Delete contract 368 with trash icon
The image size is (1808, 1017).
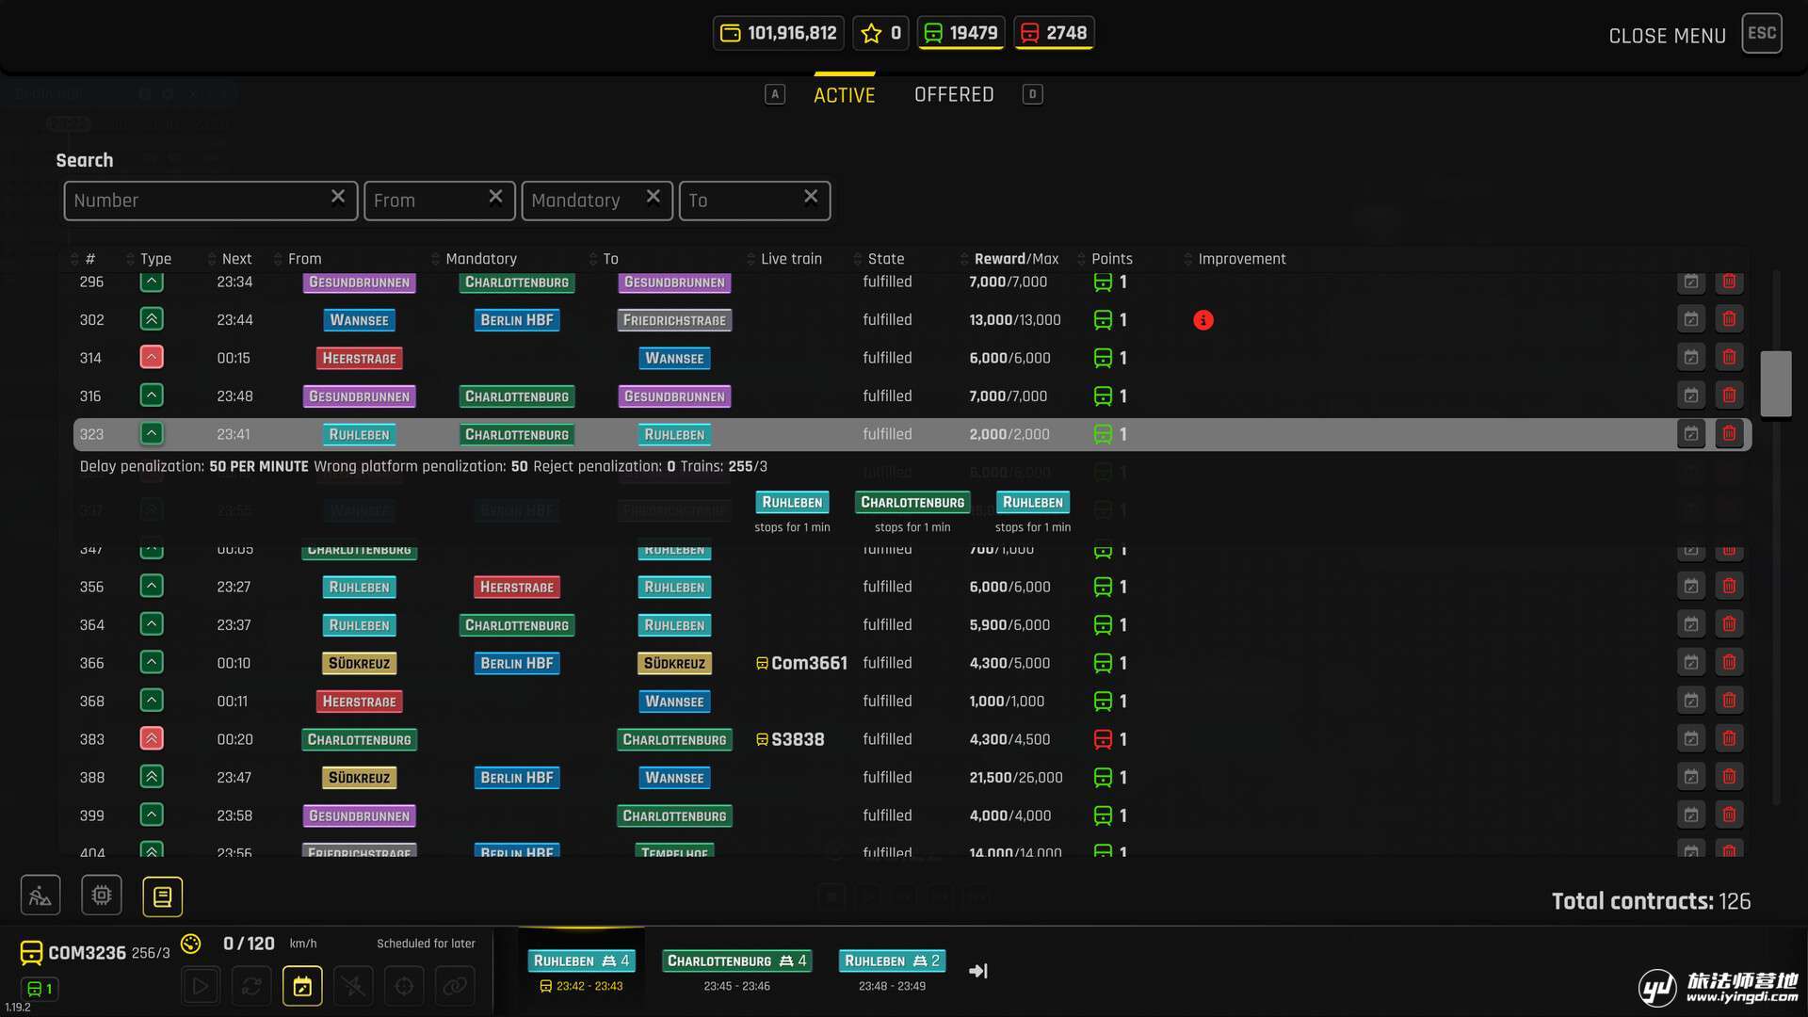coord(1729,701)
